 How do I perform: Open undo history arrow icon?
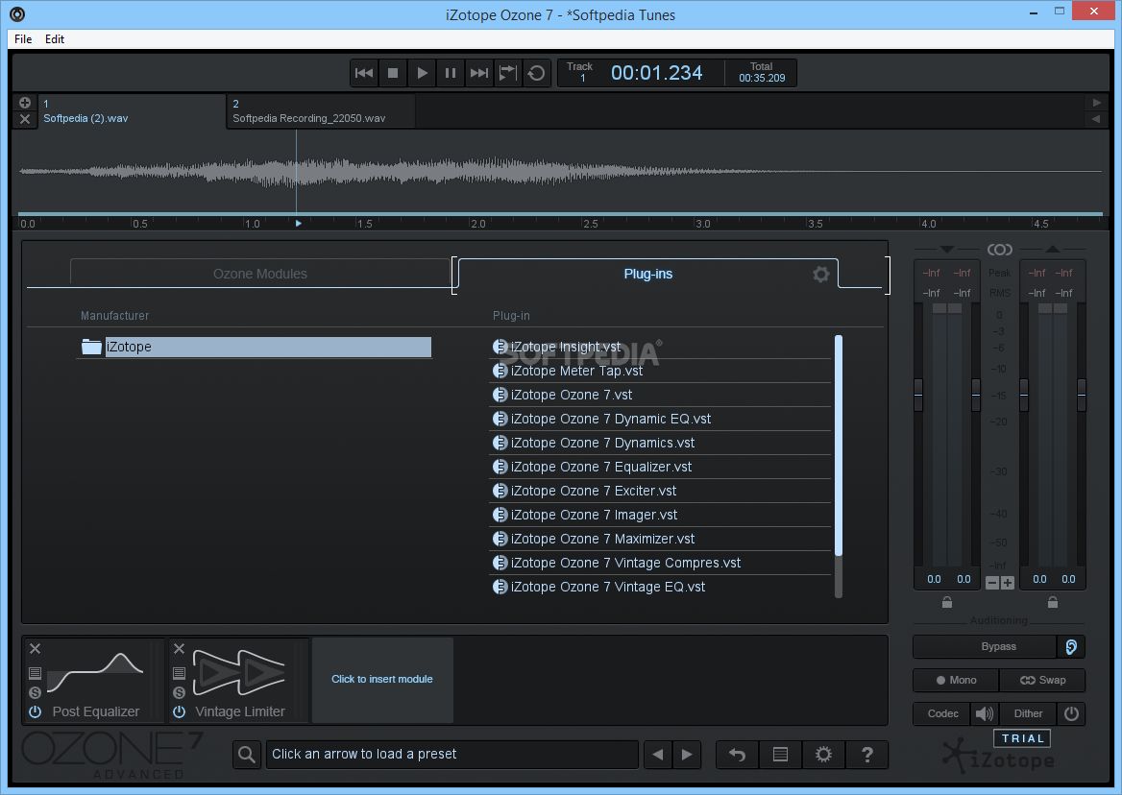click(x=737, y=755)
